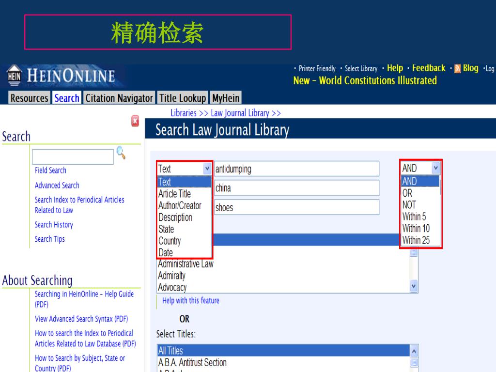Open the MyHein tab
Viewport: 496px width, 372px height.
click(x=226, y=98)
